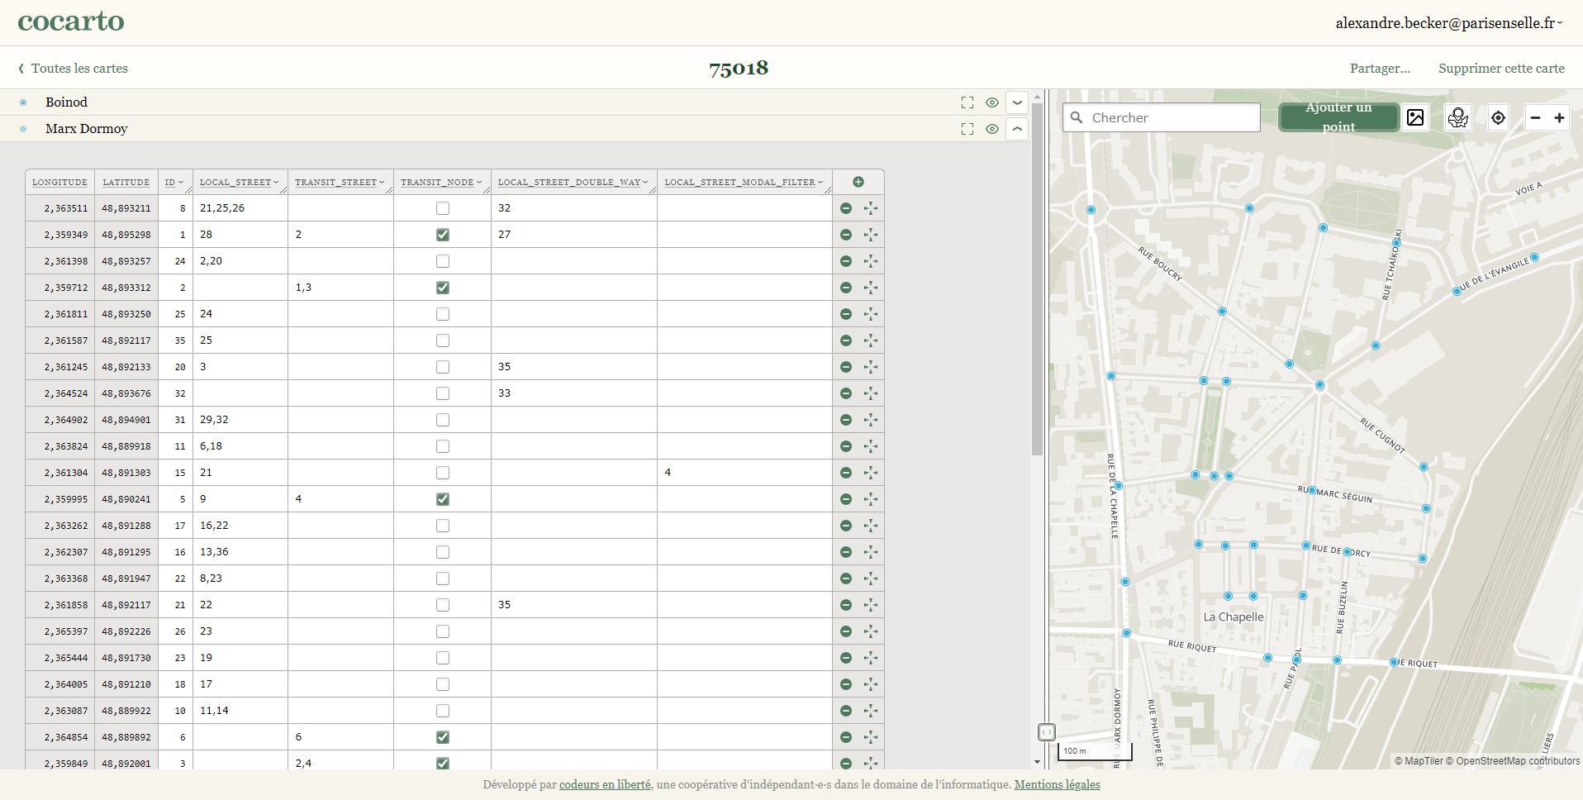Locate row ID 16 on map
The height and width of the screenshot is (800, 1583).
coord(871,552)
